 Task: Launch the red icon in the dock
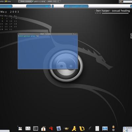(51, 128)
